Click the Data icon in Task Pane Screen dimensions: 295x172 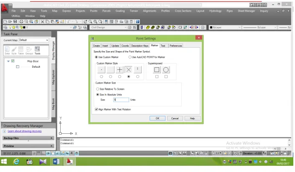click(7, 51)
